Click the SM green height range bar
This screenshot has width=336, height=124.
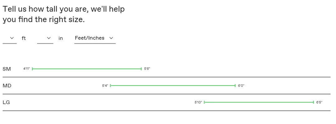87,69
